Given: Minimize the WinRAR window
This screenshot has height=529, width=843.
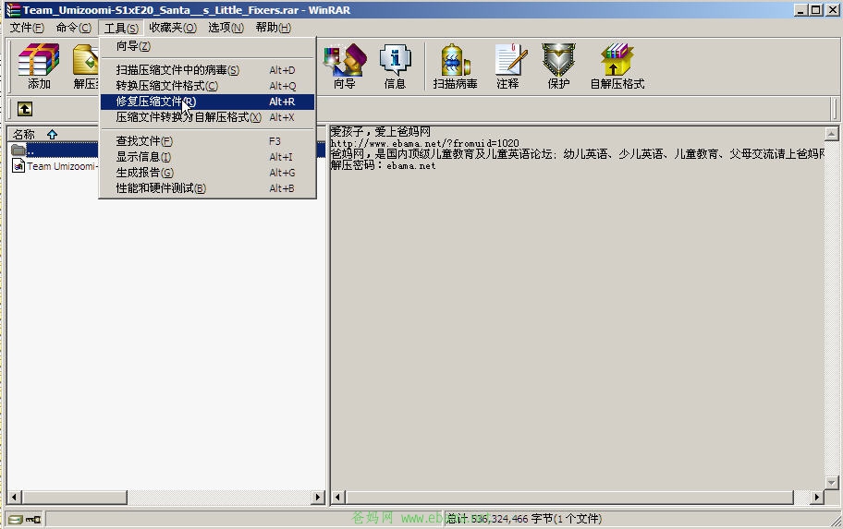Looking at the screenshot, I should coord(800,9).
